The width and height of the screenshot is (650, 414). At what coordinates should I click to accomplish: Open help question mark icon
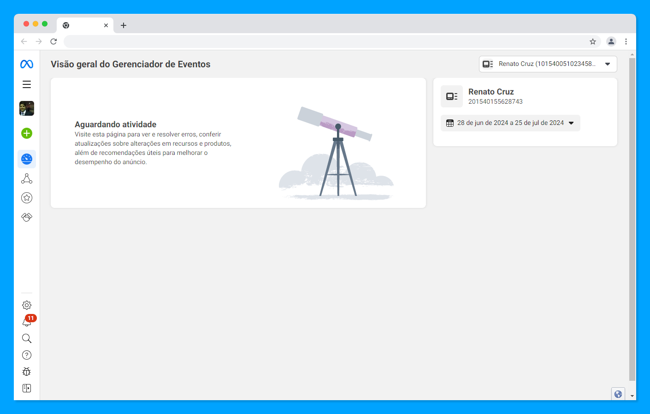point(27,355)
